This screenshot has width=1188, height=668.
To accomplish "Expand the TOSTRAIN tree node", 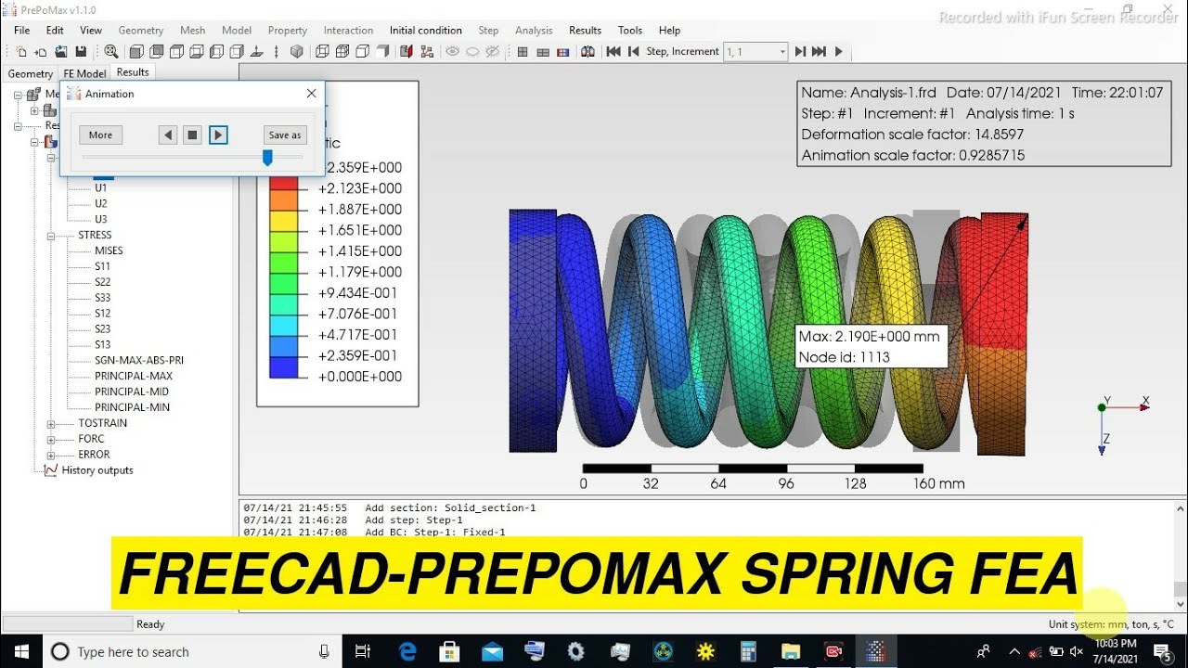I will coord(53,424).
